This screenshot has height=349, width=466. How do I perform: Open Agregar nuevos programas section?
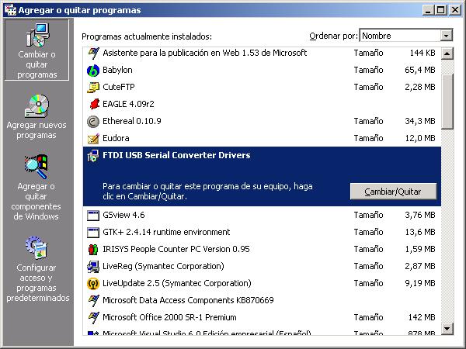coord(37,105)
